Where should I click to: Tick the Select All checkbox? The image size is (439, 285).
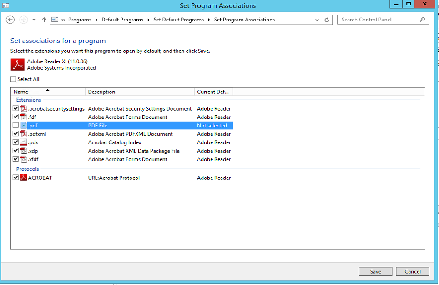coord(13,79)
